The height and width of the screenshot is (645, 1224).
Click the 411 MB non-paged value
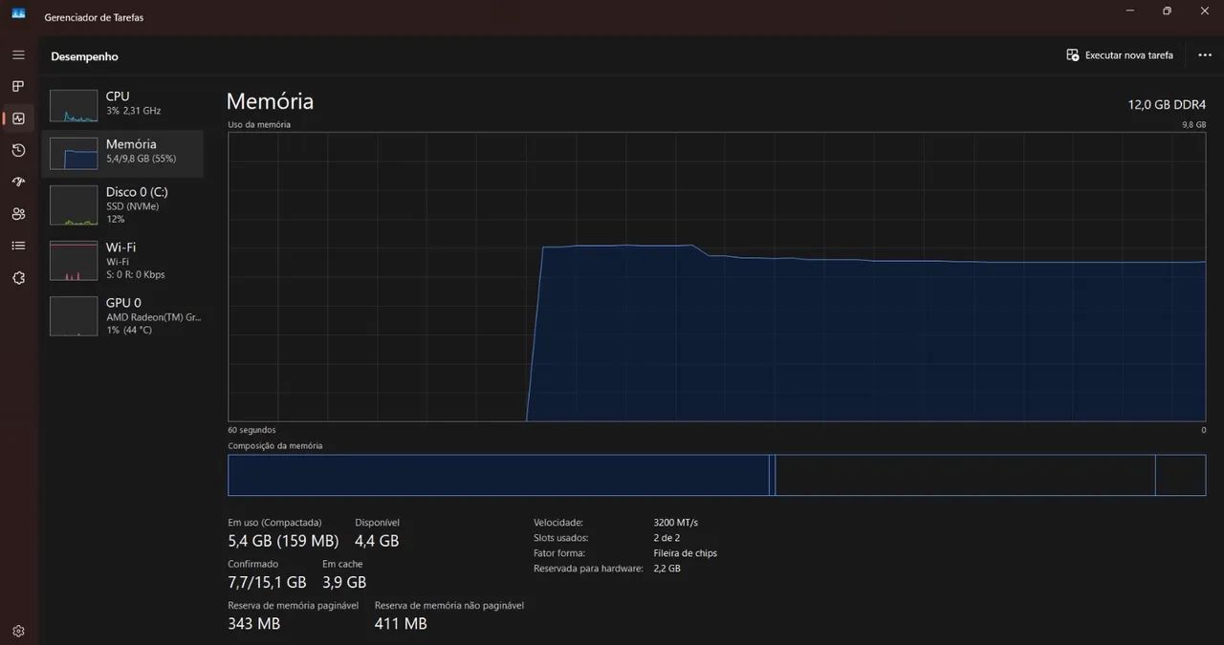click(x=401, y=623)
